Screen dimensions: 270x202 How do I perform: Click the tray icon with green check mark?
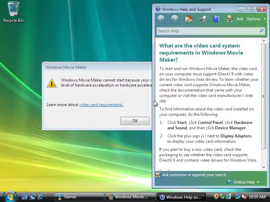coord(222,197)
